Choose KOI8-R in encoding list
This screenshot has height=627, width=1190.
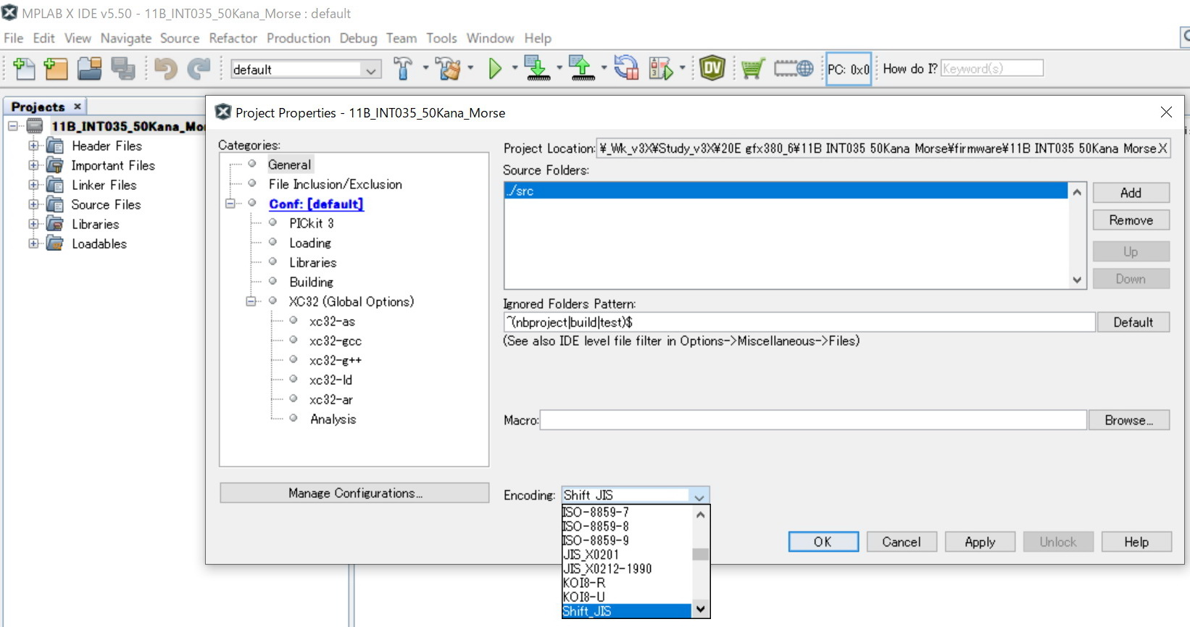[x=627, y=583]
